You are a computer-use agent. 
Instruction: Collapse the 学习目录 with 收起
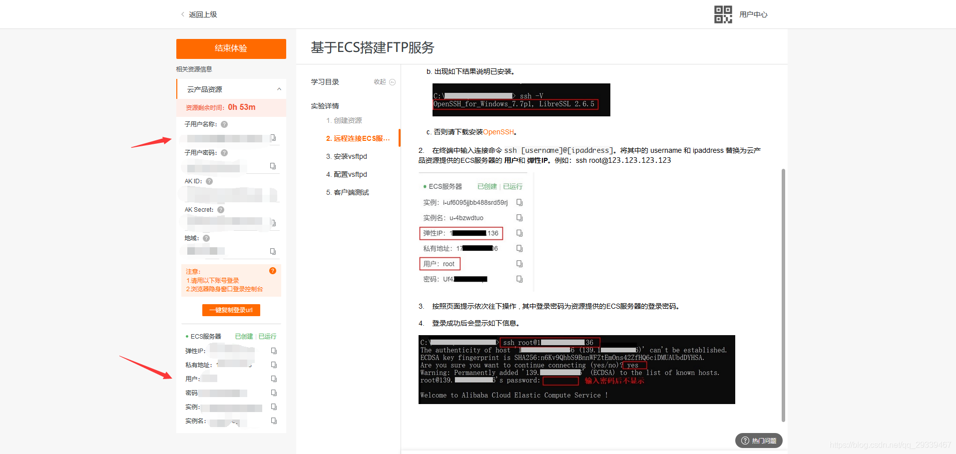click(x=385, y=82)
